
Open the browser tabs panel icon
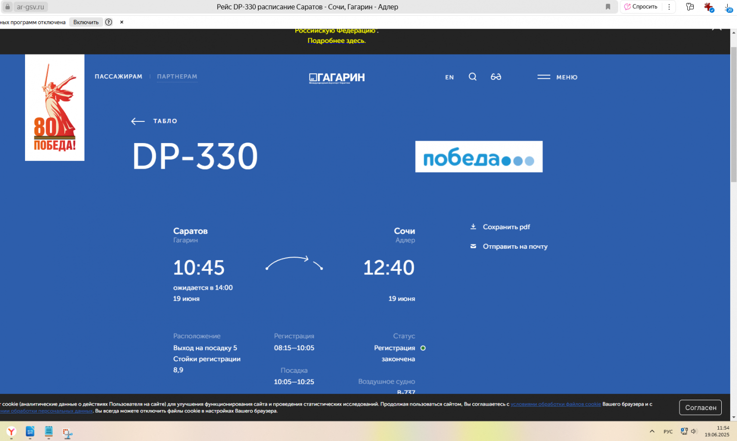[x=690, y=7]
